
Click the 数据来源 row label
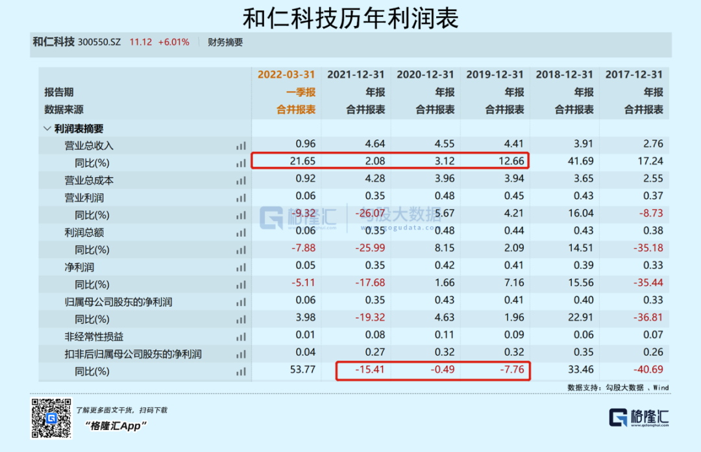coord(64,110)
